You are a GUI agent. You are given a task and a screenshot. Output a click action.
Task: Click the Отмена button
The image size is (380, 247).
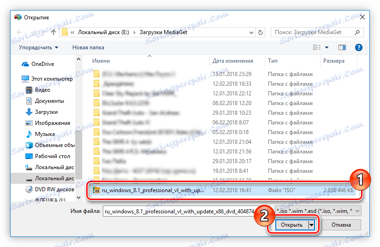[x=341, y=225]
